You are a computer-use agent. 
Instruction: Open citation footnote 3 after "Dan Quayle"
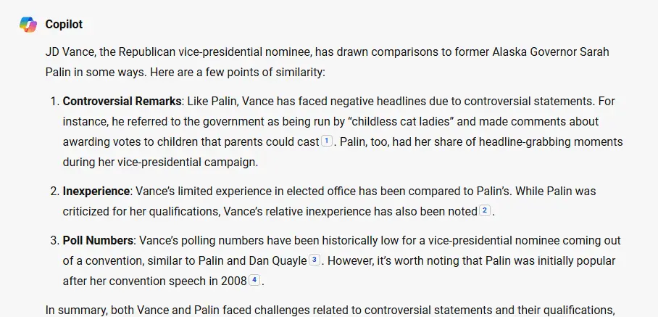(314, 260)
